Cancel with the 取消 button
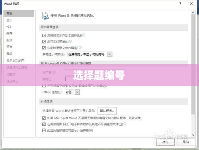Image resolution: width=199 pixels, height=150 pixels. tap(186, 142)
